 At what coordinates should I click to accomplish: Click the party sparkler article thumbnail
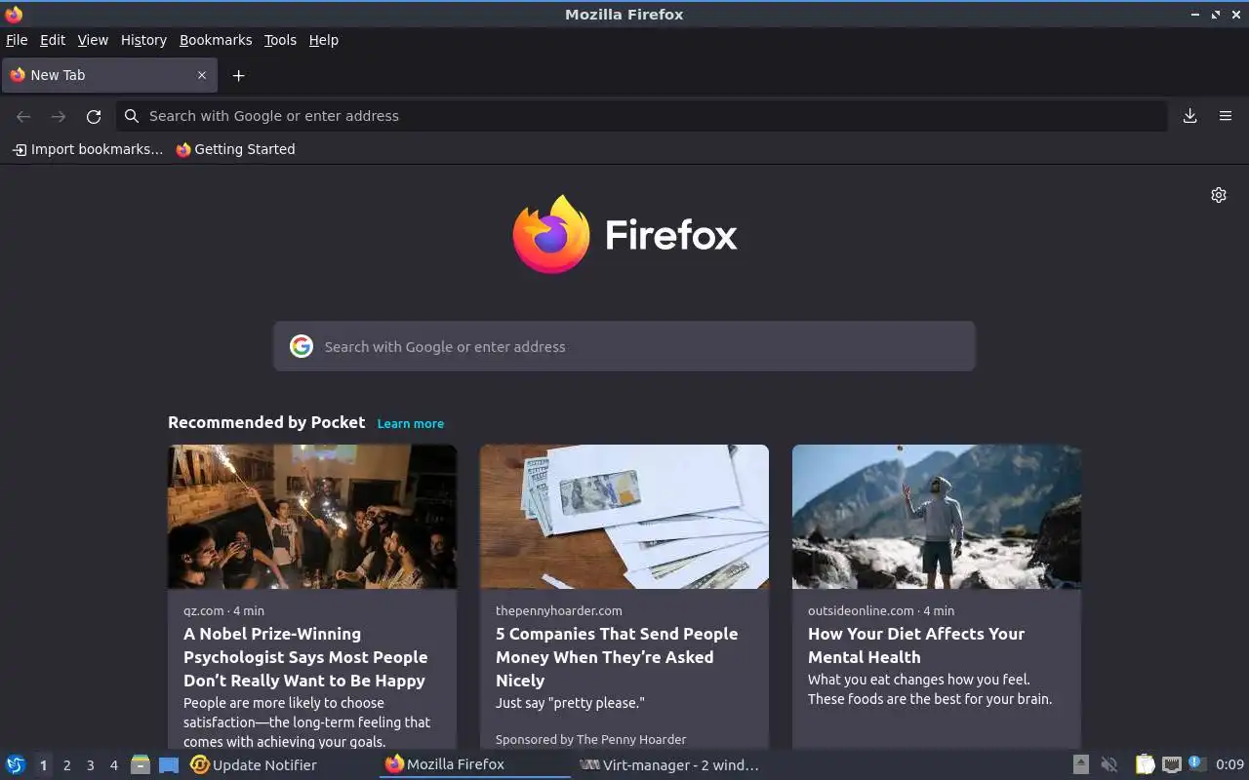click(312, 517)
